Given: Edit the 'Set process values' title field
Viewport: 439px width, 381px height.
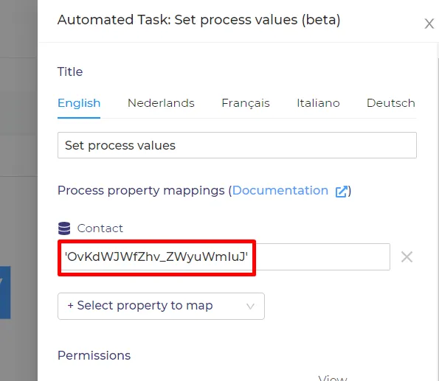Looking at the screenshot, I should tap(237, 145).
